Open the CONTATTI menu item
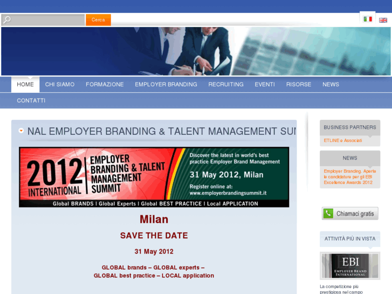This screenshot has width=392, height=294. click(x=31, y=100)
